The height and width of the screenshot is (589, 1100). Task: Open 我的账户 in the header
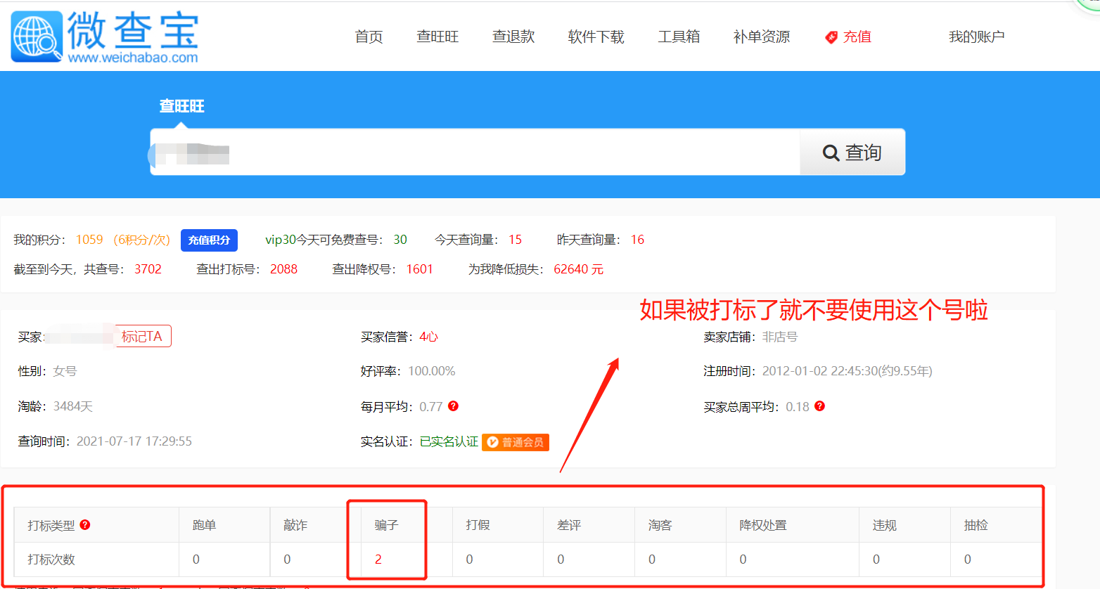[976, 37]
